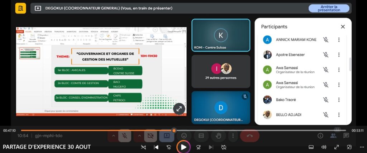Skip forward 30 seconds
Screen dimensions: 367x153
[x=198, y=147]
